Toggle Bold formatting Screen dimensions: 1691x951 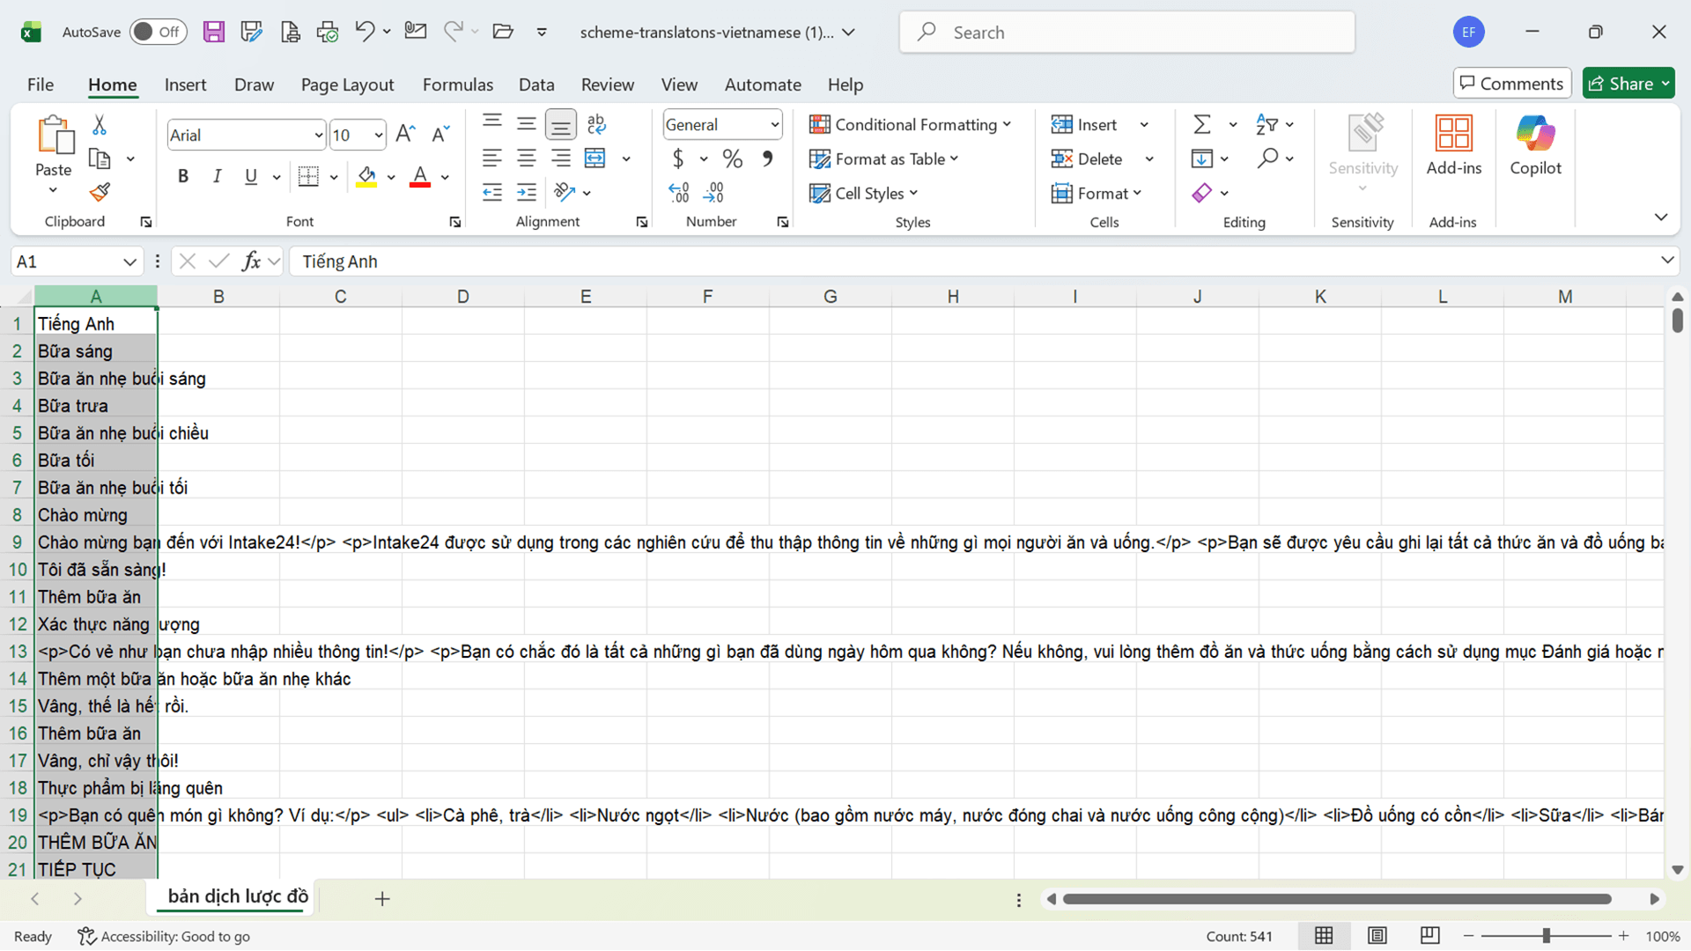pos(183,176)
